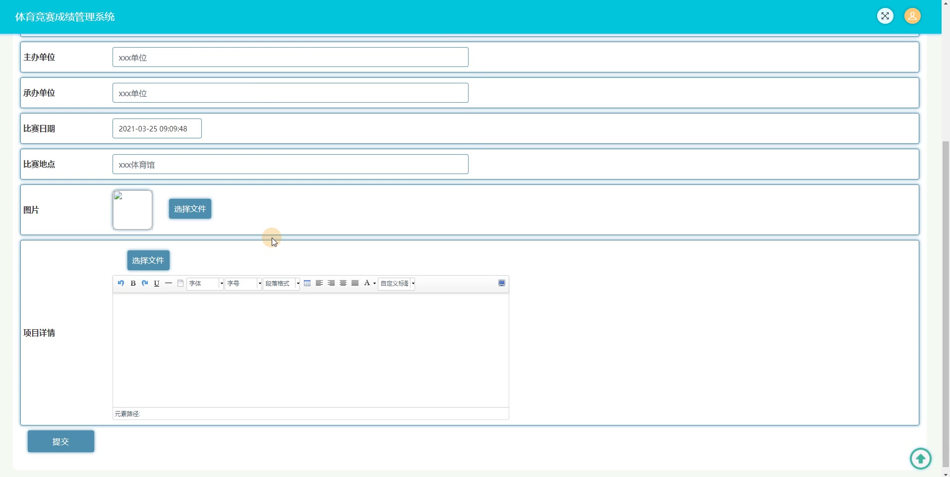Click the undo icon in the editor toolbar
The height and width of the screenshot is (477, 950).
121,283
